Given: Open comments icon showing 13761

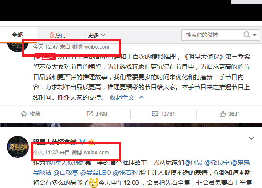Looking at the screenshot, I should 155,114.
